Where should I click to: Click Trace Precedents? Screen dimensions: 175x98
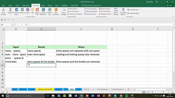[91, 9]
